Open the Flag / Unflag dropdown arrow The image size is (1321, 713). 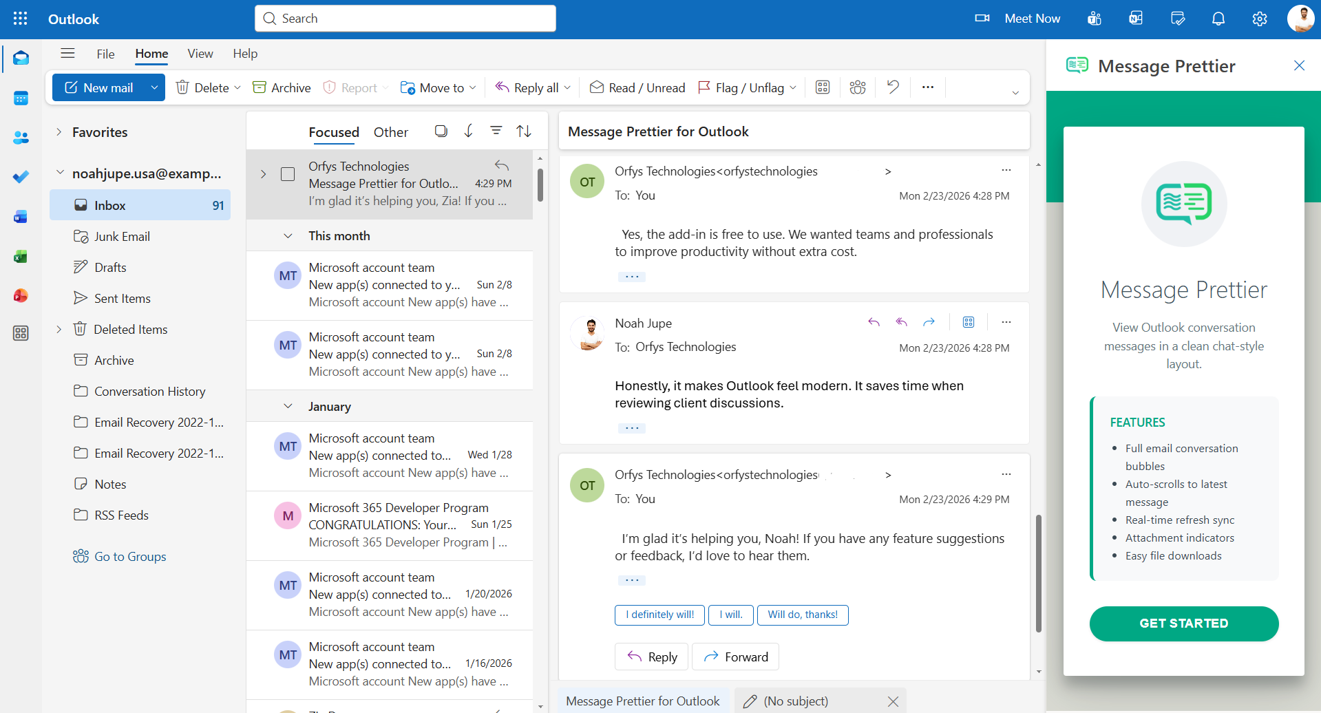pyautogui.click(x=793, y=87)
